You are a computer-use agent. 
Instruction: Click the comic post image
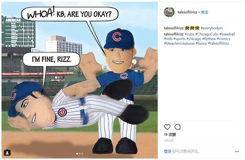(x=80, y=80)
